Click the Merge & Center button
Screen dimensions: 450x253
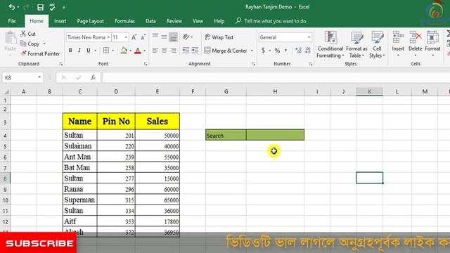coord(226,51)
